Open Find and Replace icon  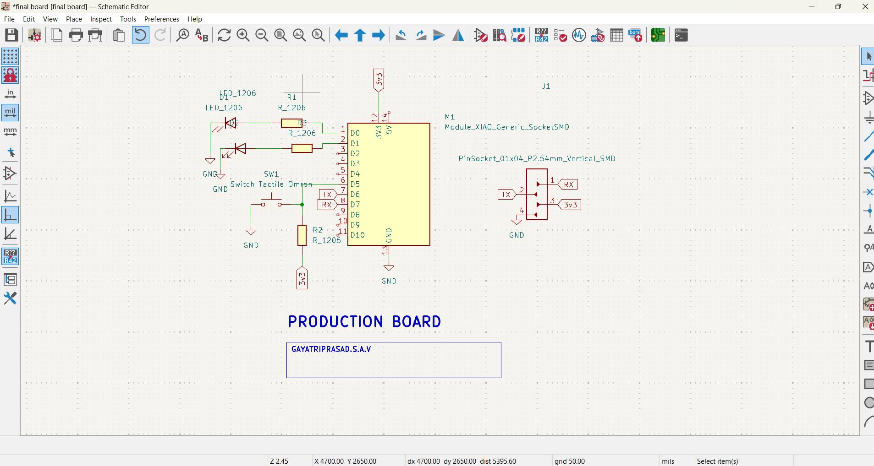click(x=202, y=35)
